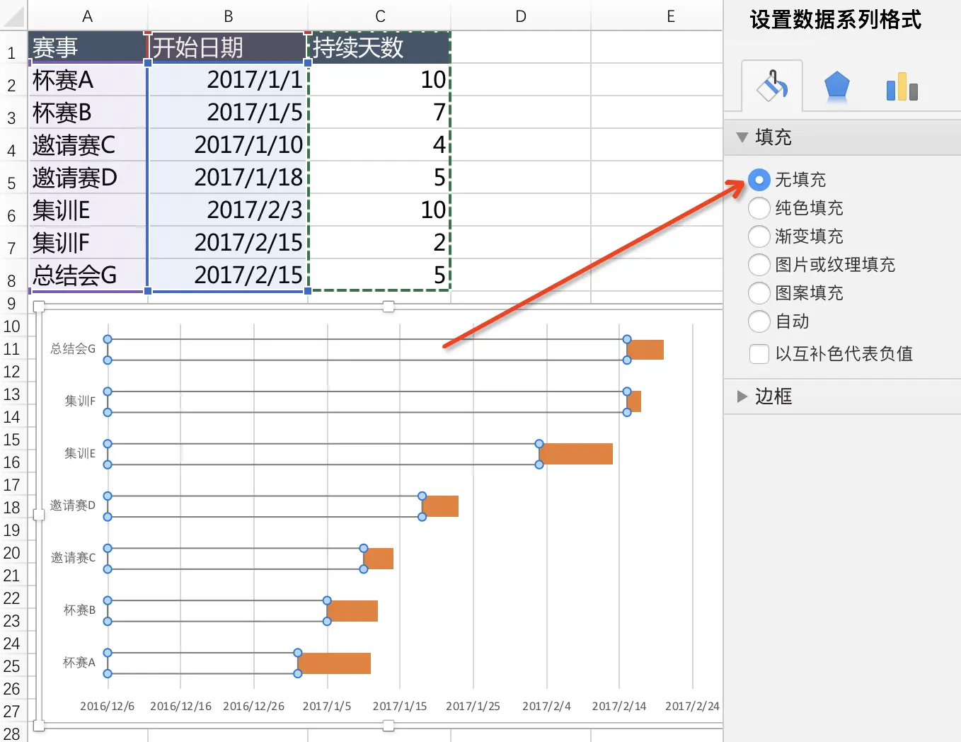
Task: Click the orange bar for 邀请赛D
Action: (440, 506)
